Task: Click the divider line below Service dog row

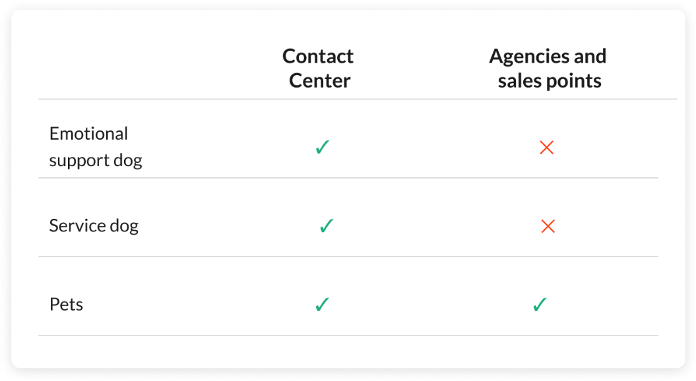Action: 348,256
